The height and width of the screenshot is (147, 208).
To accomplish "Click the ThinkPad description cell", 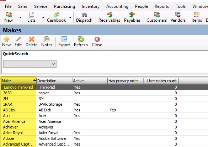I will (x=54, y=87).
